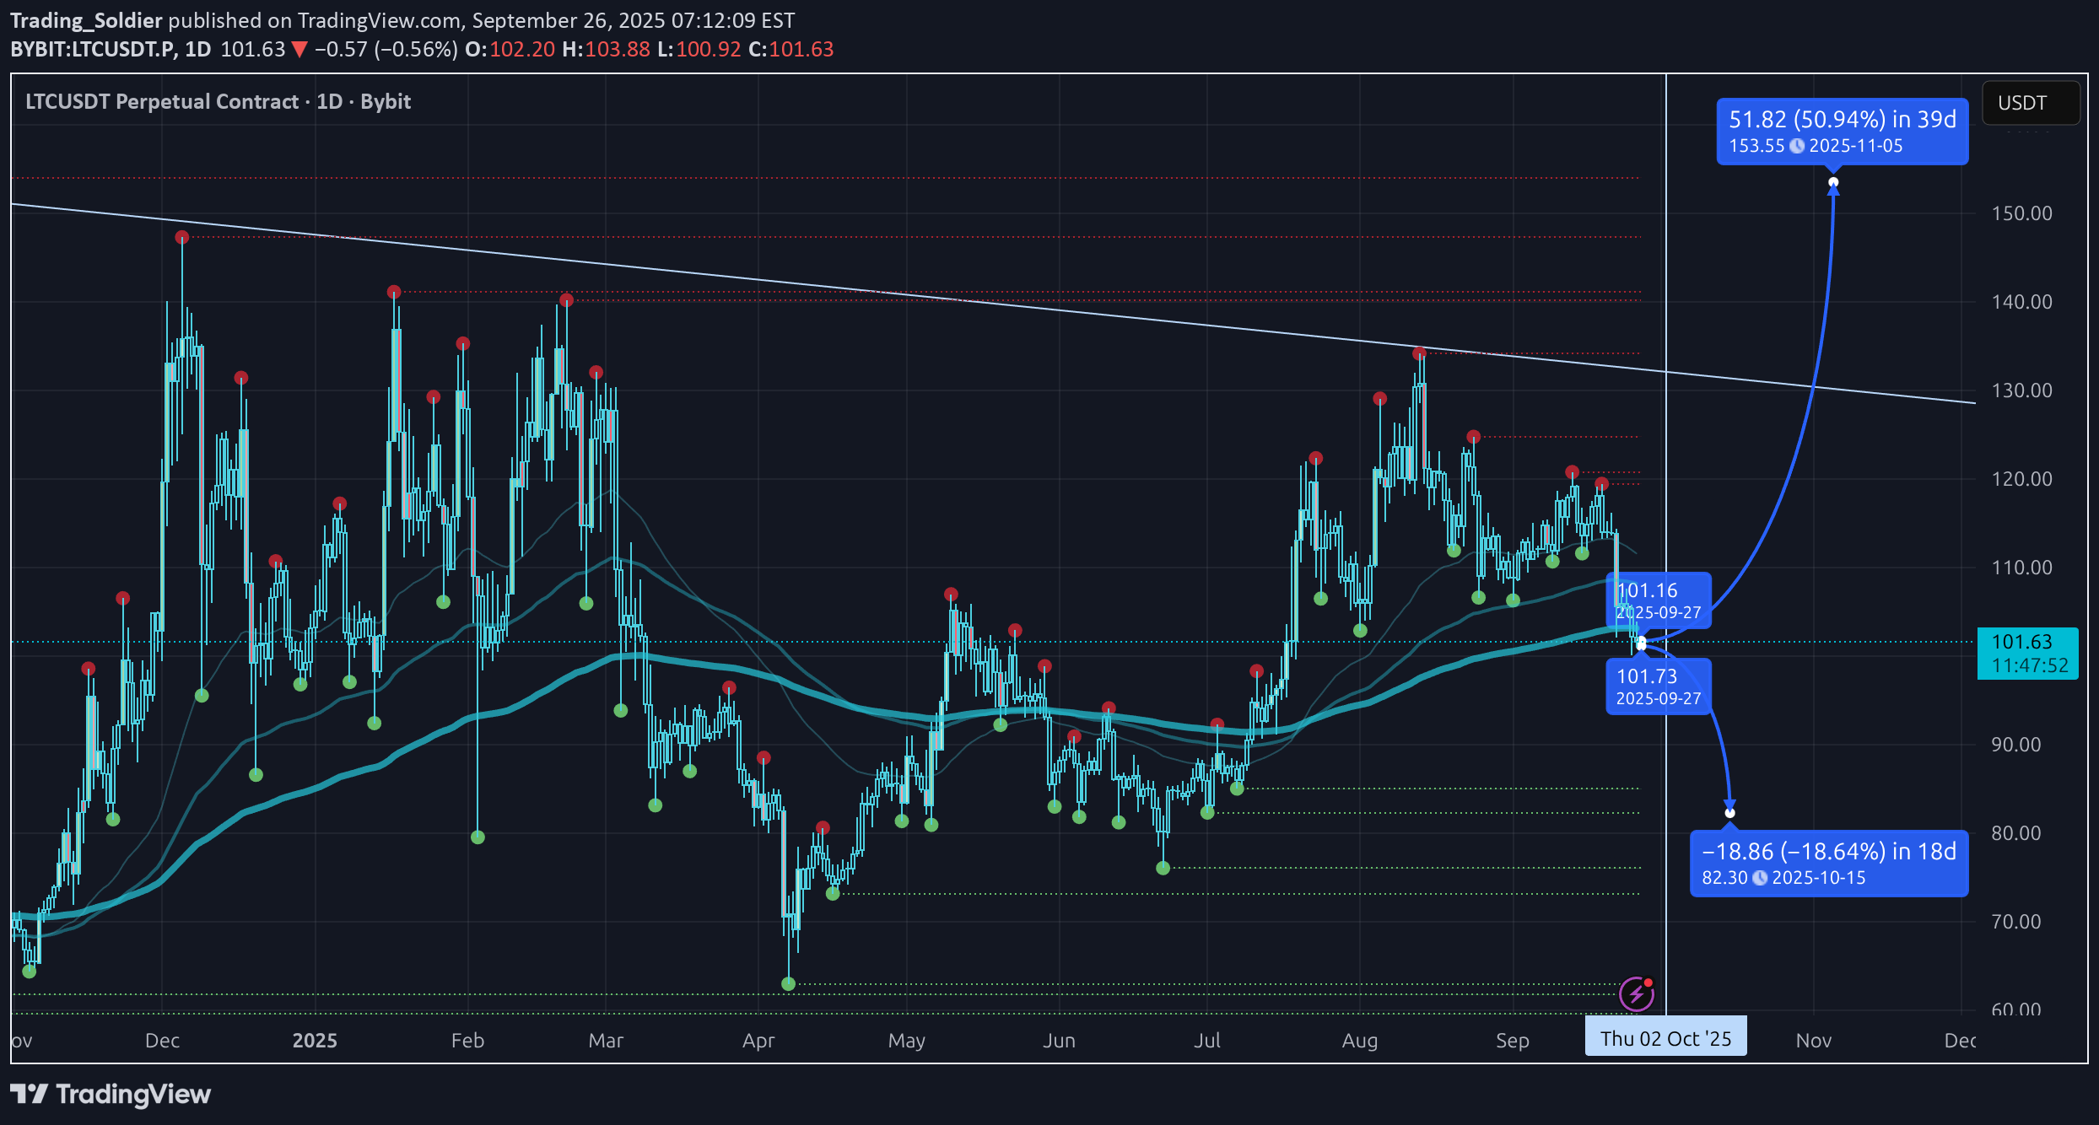2099x1125 pixels.
Task: Open the USDT currency selector
Action: click(2030, 103)
